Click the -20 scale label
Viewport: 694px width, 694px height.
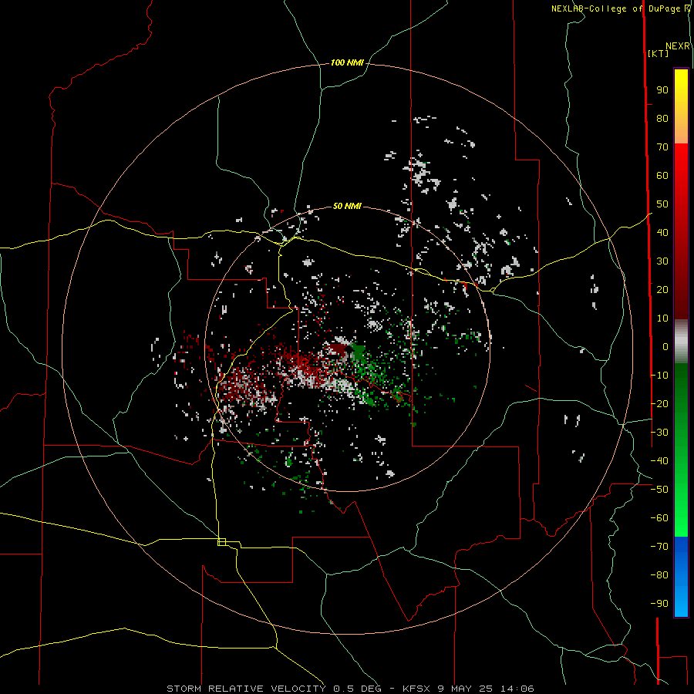click(x=659, y=403)
